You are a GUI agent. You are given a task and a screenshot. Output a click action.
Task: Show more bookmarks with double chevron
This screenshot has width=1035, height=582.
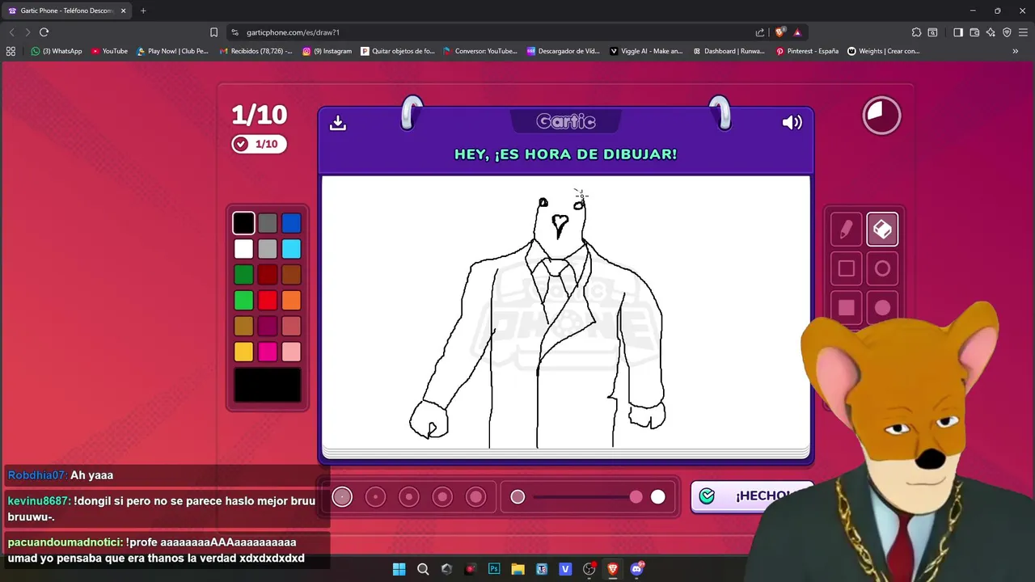[x=1016, y=51]
